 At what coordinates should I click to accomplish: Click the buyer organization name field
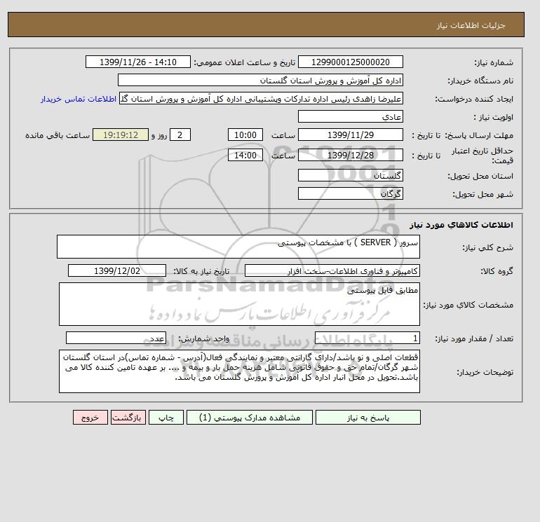pos(260,80)
